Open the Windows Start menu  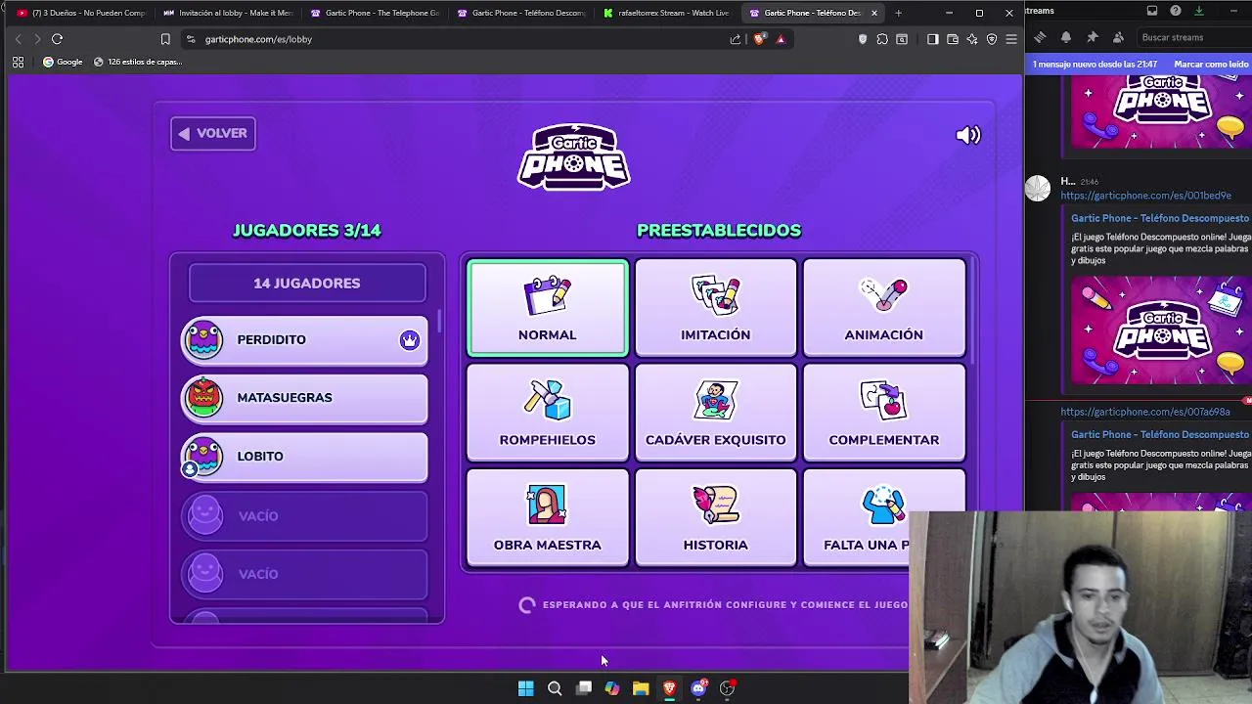point(525,688)
